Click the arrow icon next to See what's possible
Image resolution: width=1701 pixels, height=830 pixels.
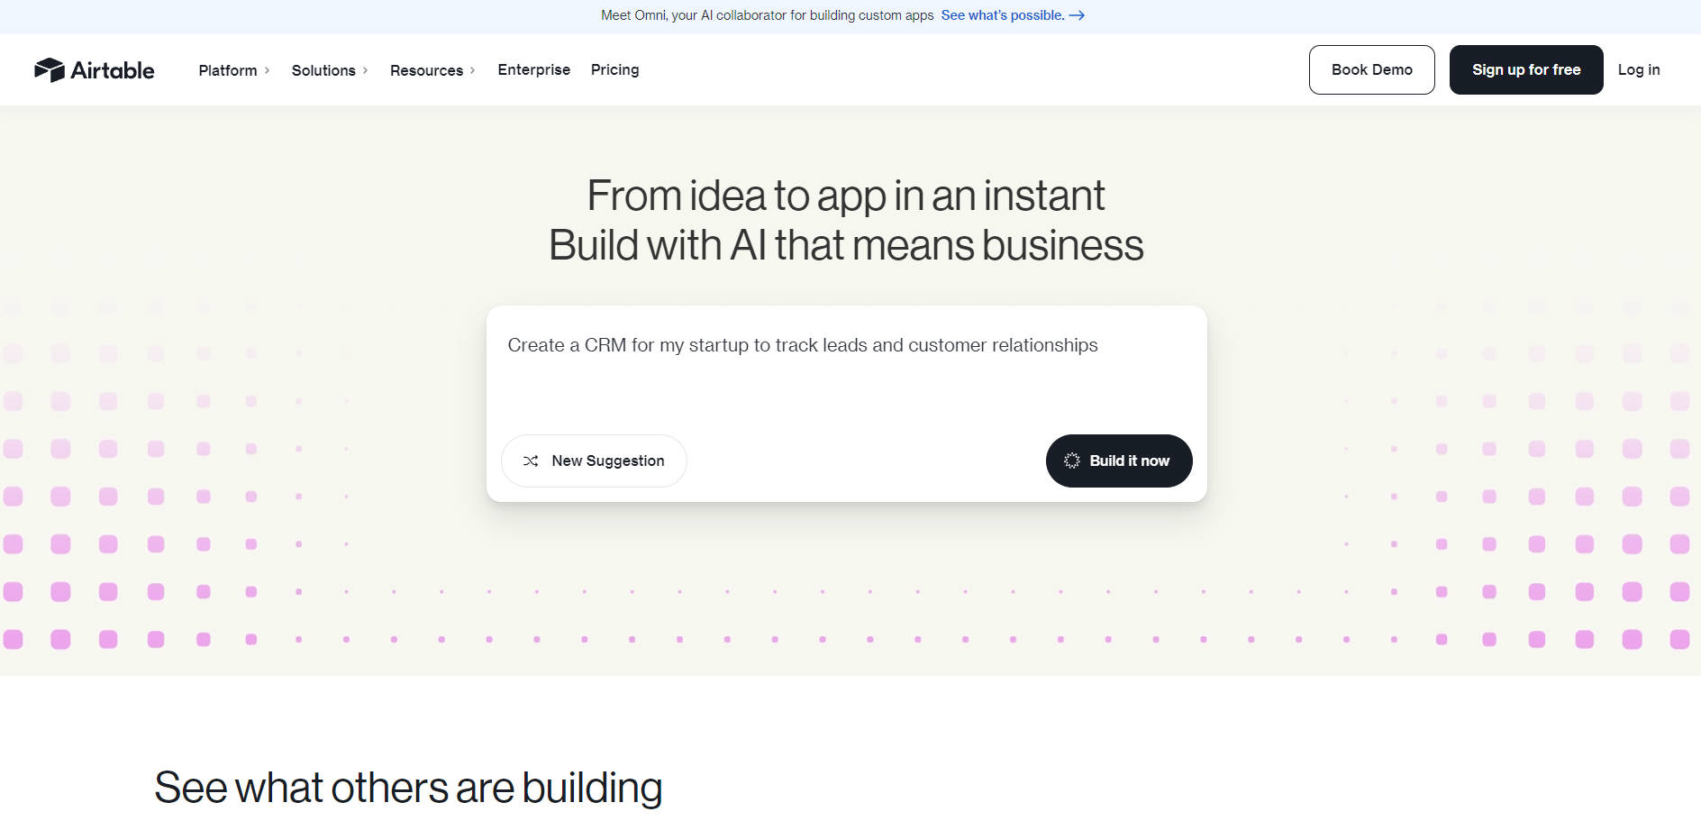coord(1078,14)
